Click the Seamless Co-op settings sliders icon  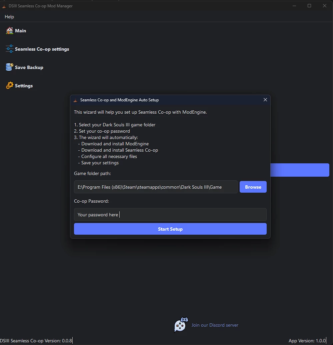[9, 49]
